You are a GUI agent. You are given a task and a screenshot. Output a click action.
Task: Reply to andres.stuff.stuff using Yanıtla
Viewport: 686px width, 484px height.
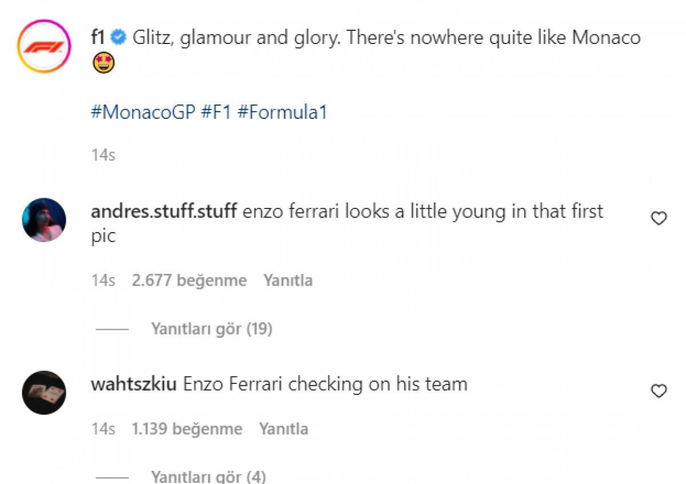click(x=288, y=280)
